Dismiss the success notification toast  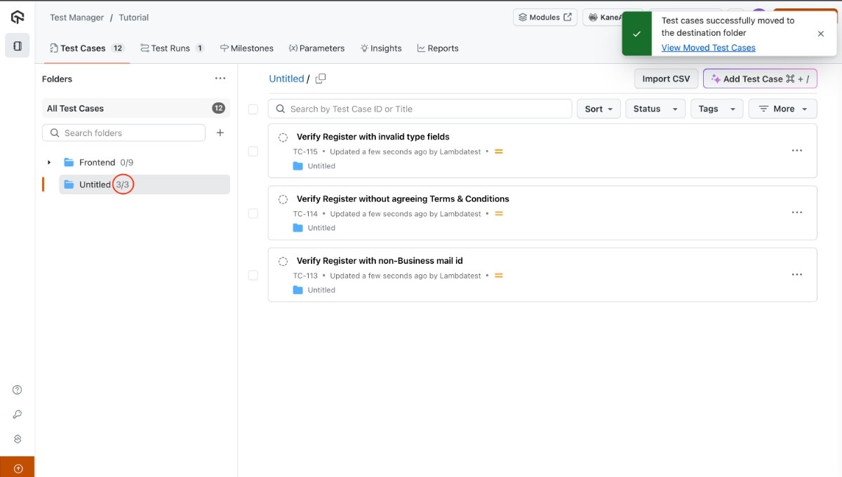(x=821, y=34)
